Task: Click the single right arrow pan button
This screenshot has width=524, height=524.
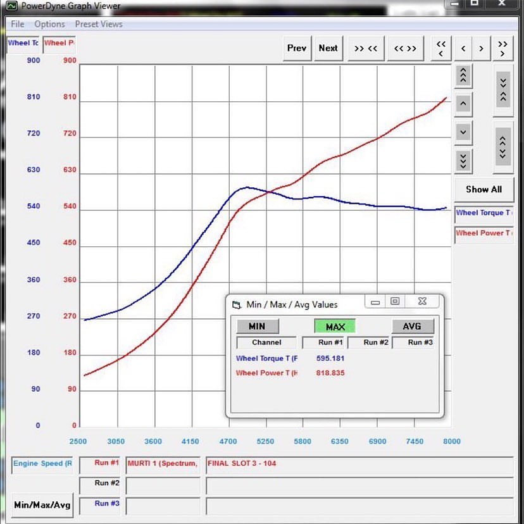Action: [482, 49]
